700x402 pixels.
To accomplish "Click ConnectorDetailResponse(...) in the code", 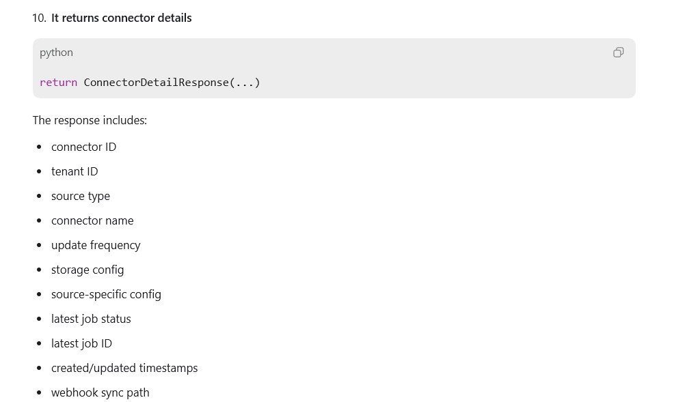I will point(172,83).
